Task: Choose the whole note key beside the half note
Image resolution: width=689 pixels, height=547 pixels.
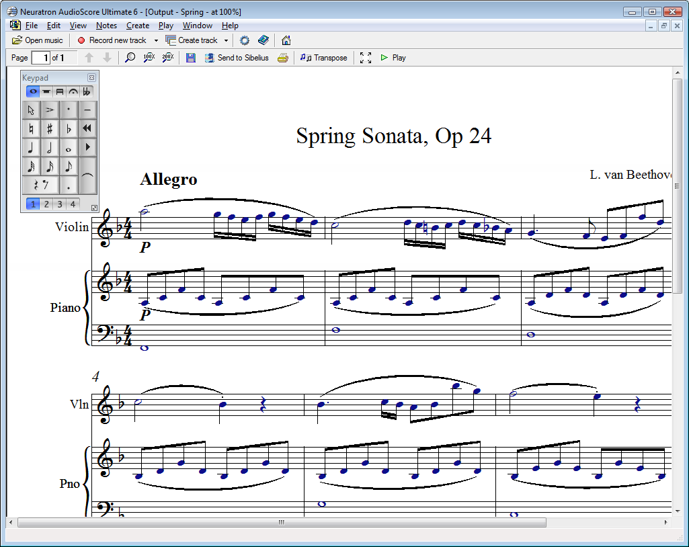Action: pyautogui.click(x=69, y=148)
